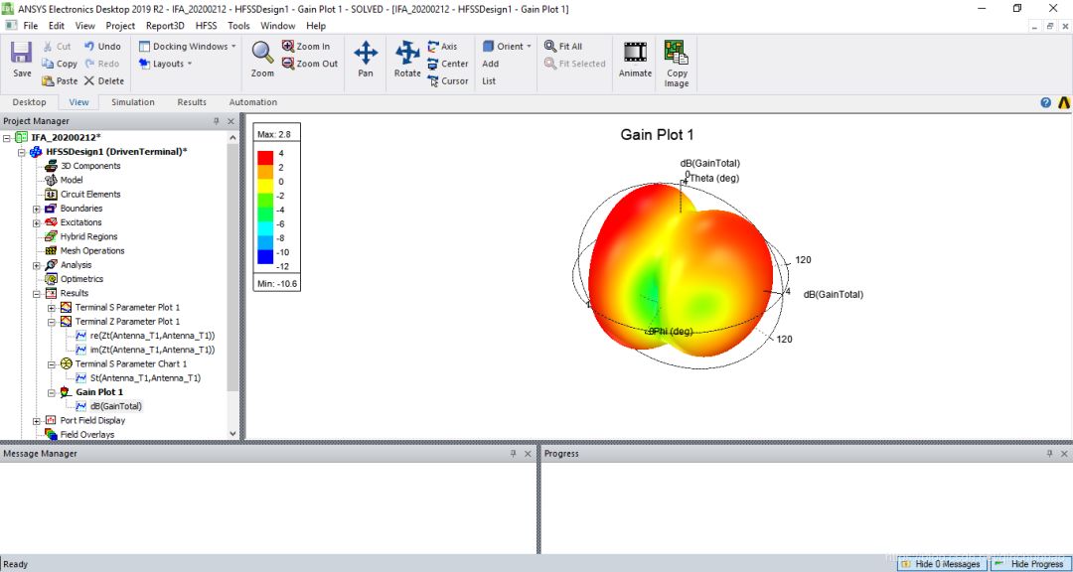Select 3D Components tree item
Image resolution: width=1073 pixels, height=572 pixels.
82,166
